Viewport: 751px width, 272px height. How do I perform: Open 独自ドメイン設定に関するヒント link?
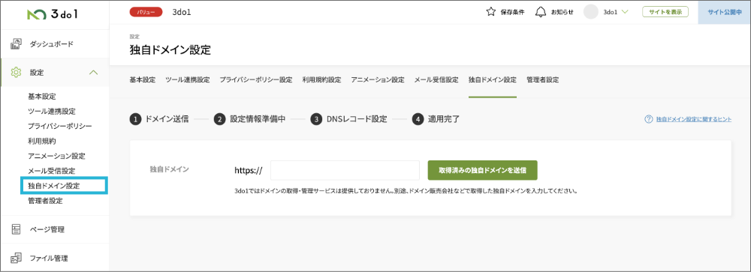coord(693,119)
